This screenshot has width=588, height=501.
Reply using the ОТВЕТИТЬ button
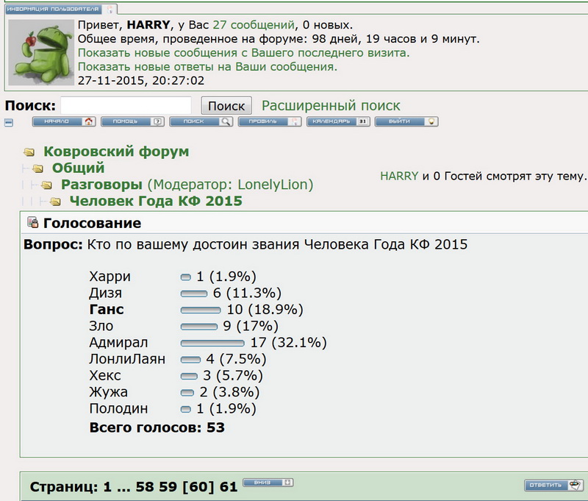pyautogui.click(x=553, y=486)
